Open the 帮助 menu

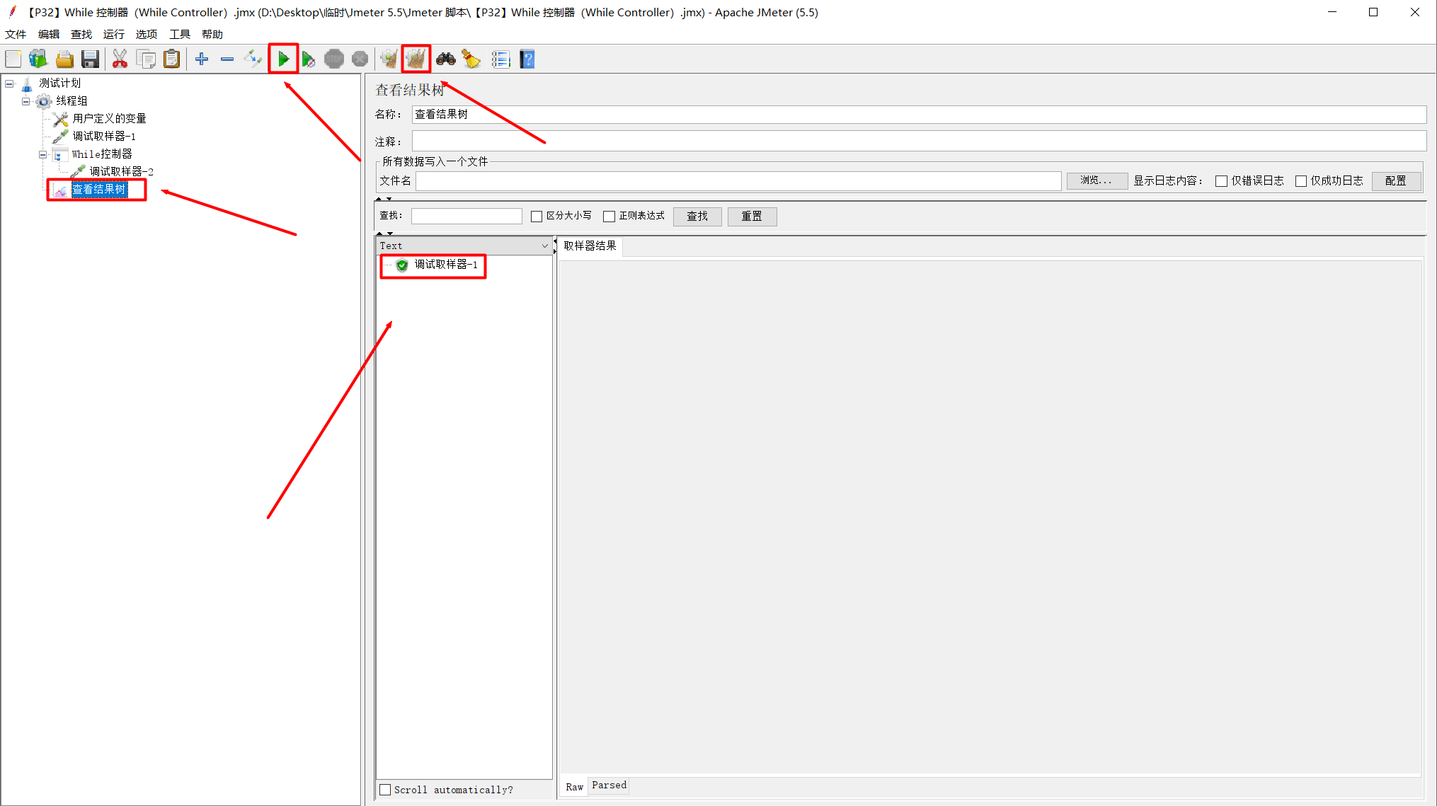pyautogui.click(x=212, y=34)
